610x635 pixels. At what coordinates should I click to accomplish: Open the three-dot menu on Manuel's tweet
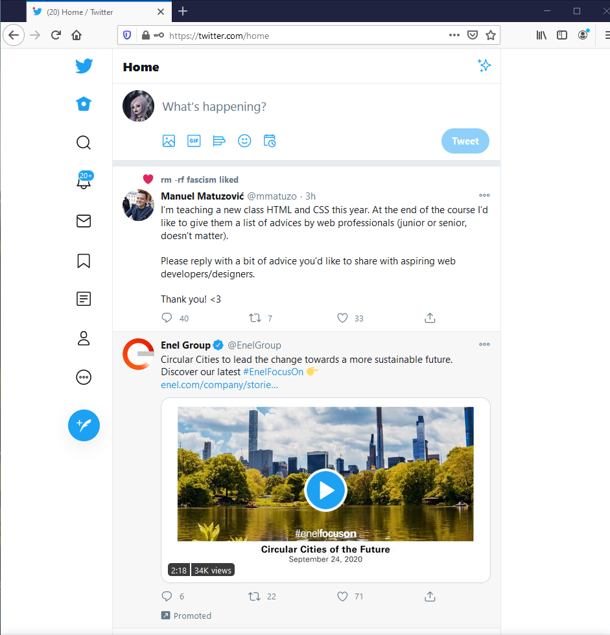(484, 195)
